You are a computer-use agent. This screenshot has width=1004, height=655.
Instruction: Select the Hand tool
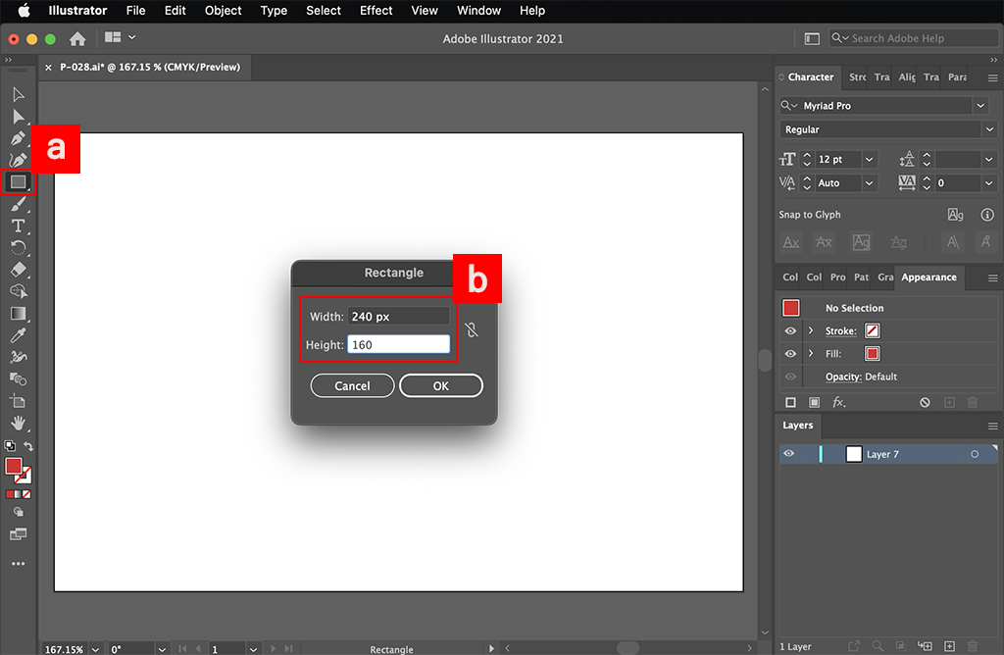[x=18, y=424]
